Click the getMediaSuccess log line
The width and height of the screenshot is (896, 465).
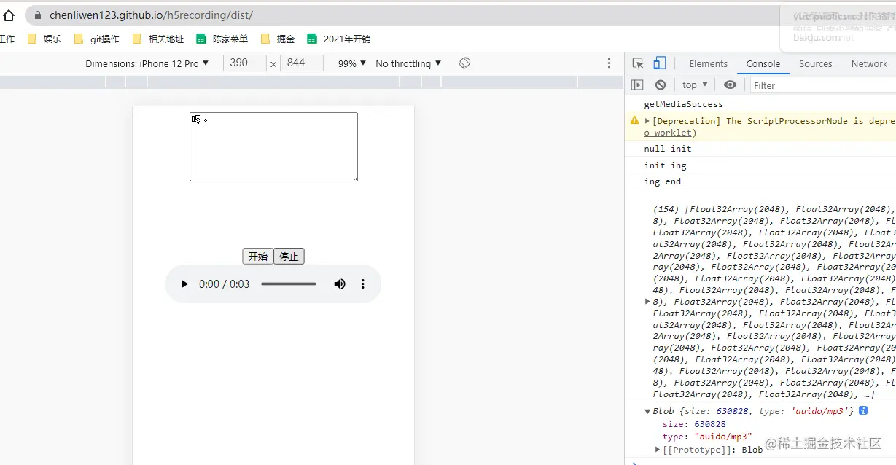point(683,104)
